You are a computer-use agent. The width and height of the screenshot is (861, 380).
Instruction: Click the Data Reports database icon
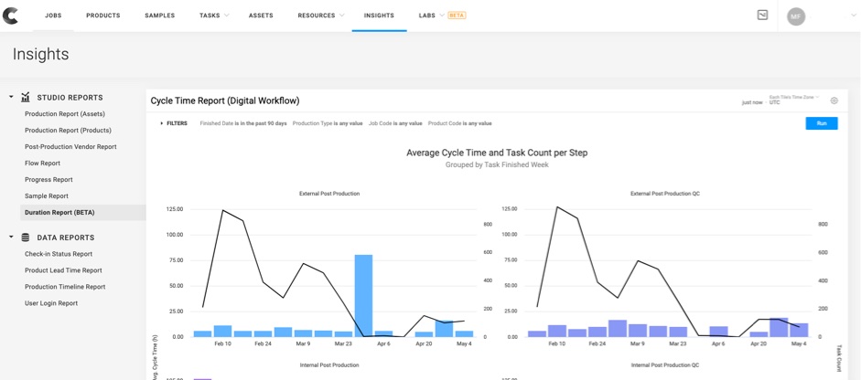pyautogui.click(x=26, y=237)
